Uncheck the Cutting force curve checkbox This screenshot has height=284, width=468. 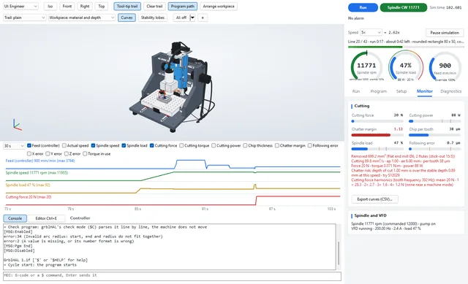152,145
